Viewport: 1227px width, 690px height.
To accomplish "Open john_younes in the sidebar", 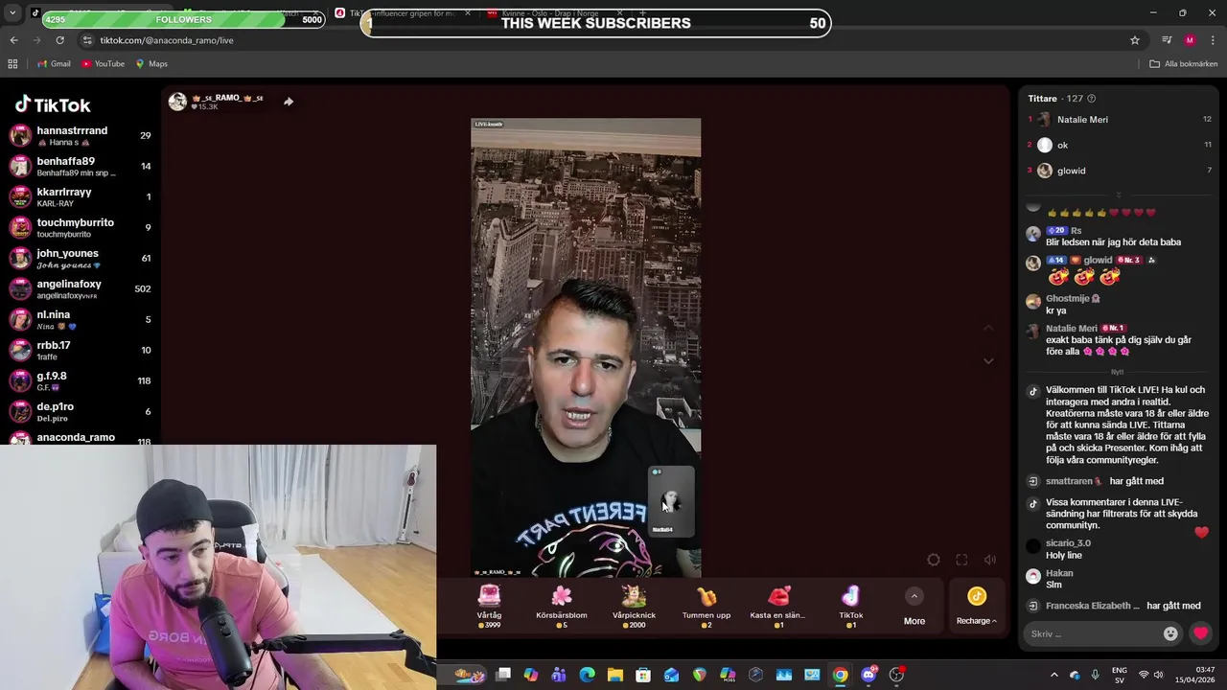I will [x=81, y=258].
